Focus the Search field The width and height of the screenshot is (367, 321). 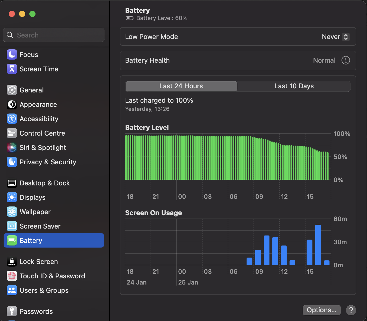click(x=54, y=35)
